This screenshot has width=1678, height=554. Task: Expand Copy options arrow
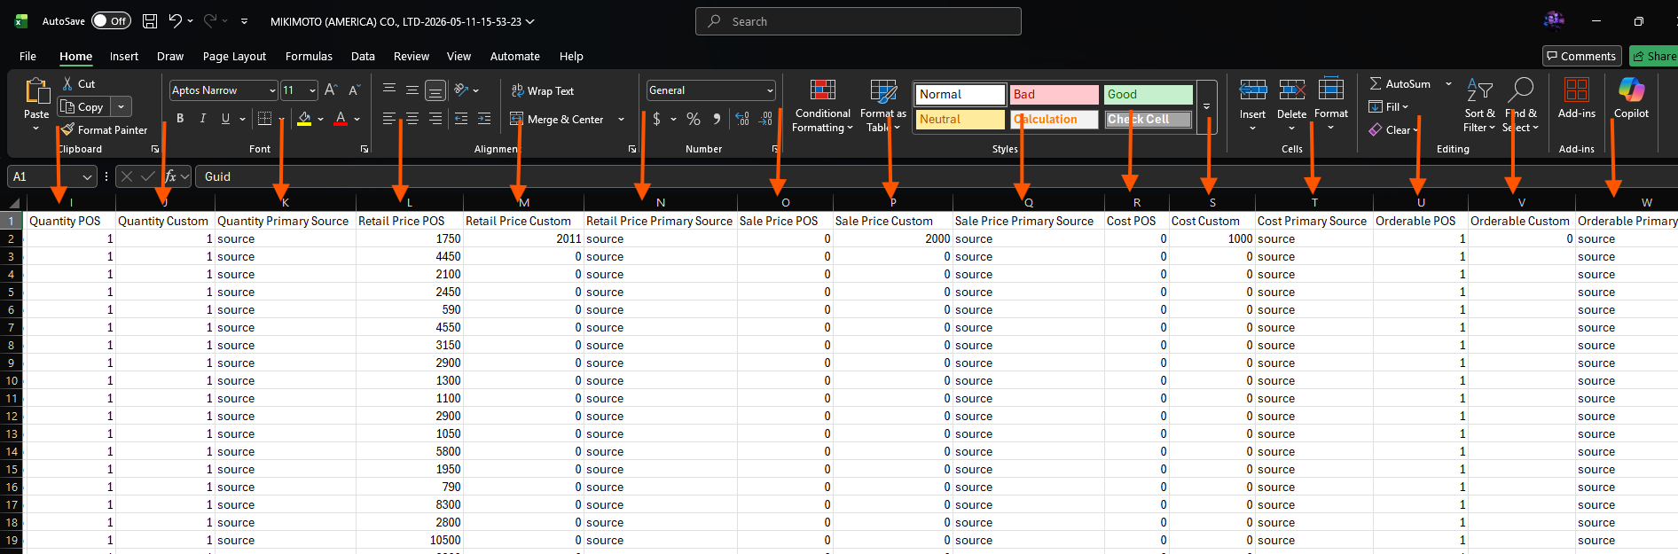[122, 106]
